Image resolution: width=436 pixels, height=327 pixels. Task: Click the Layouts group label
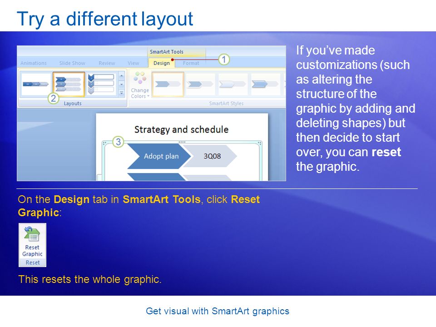(73, 104)
